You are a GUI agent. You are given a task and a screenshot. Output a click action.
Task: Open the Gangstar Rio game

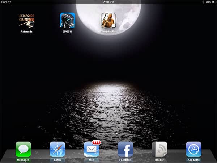(x=109, y=20)
